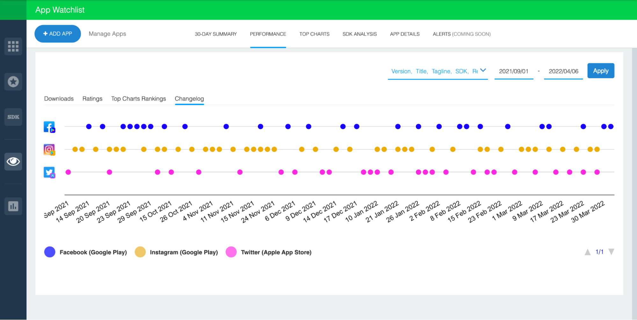Screen dimensions: 637x320
Task: Switch to 30-DAY SUMMARY tab
Action: tap(216, 34)
